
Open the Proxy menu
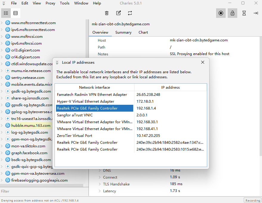(50, 3)
